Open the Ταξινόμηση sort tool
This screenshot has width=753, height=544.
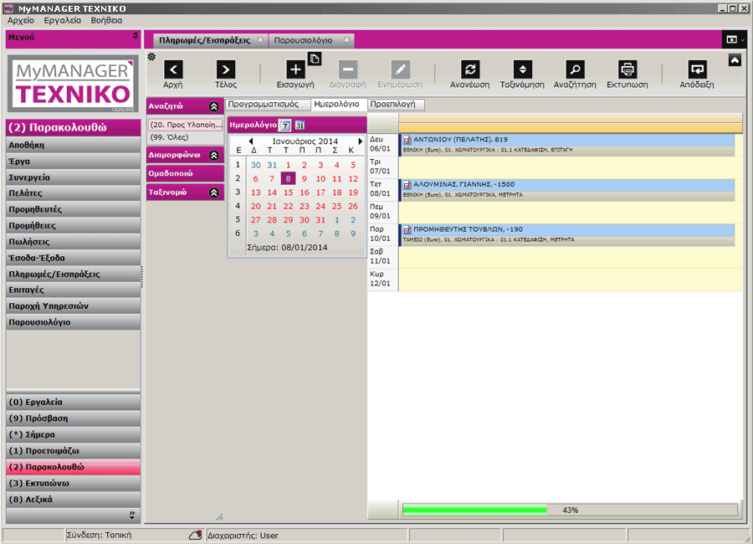coord(522,69)
